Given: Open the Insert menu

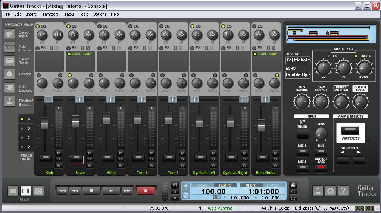Looking at the screenshot, I should [31, 14].
